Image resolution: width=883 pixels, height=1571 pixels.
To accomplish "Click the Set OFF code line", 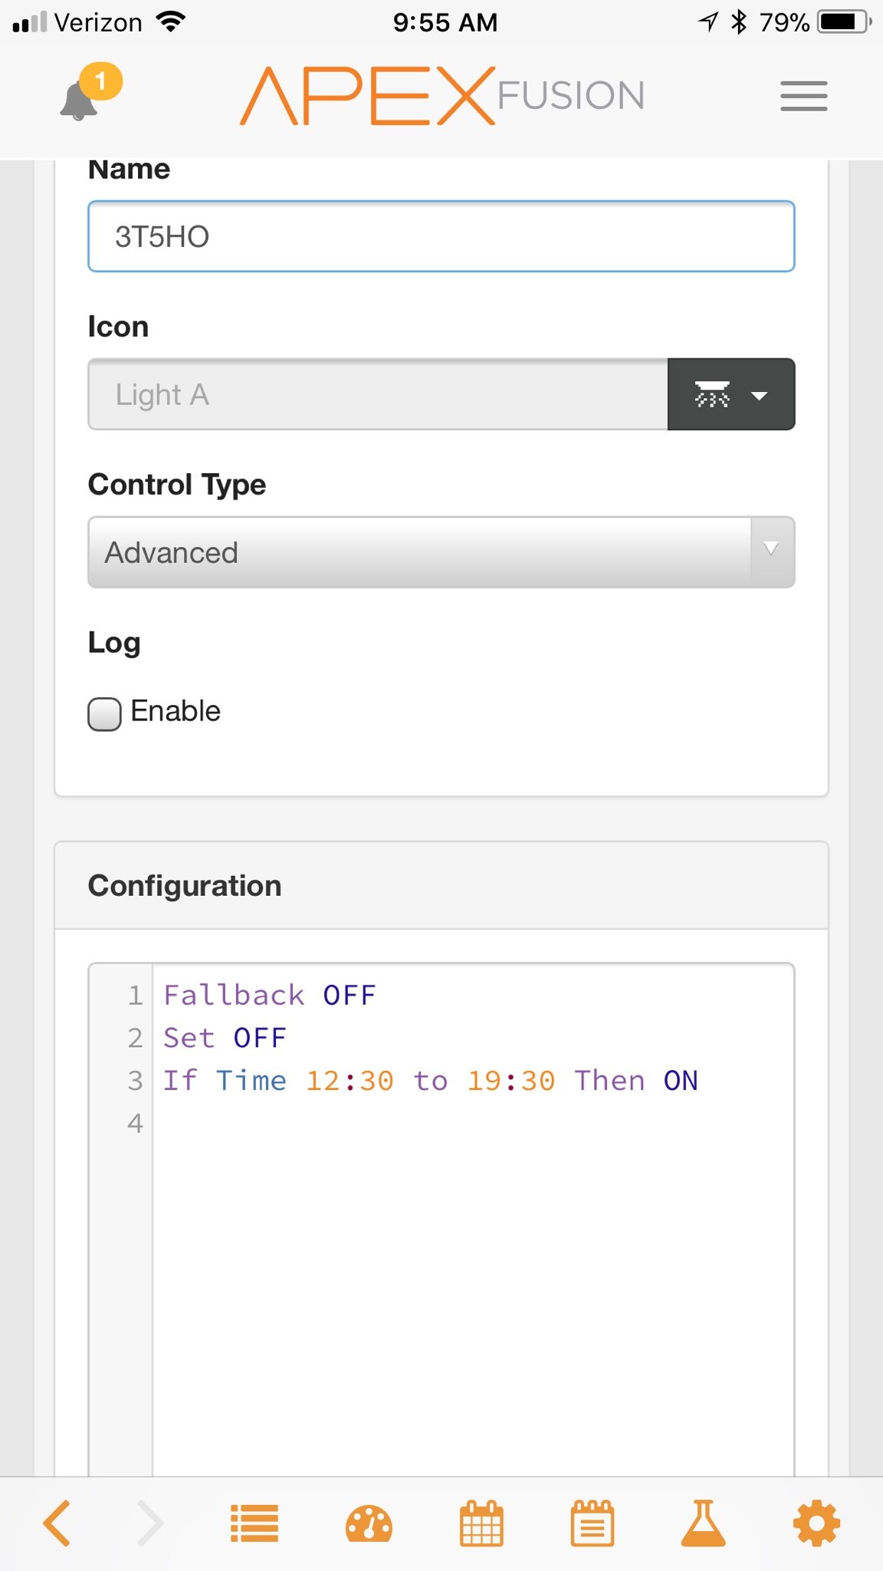I will [225, 1038].
